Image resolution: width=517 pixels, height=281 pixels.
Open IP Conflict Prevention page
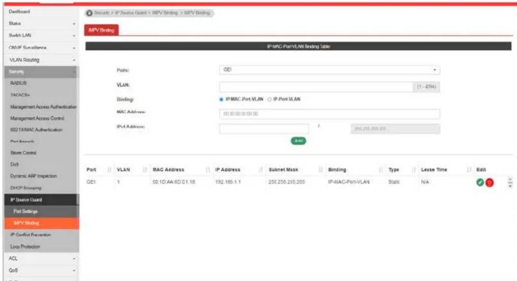(x=31, y=235)
